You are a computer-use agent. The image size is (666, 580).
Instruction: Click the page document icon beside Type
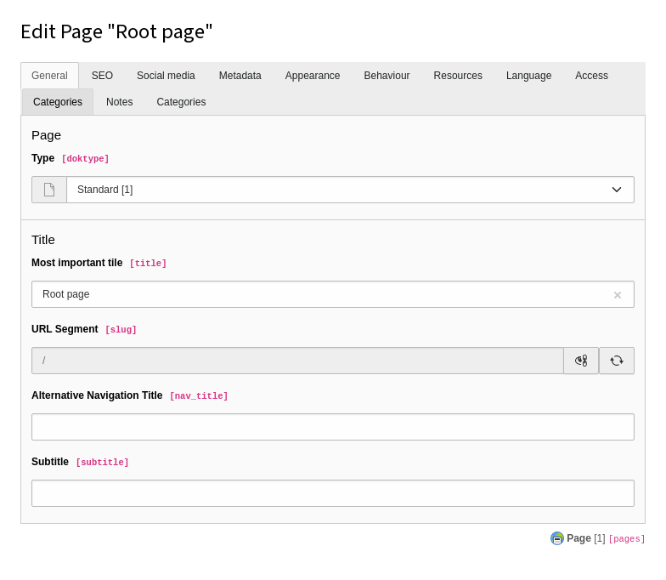click(49, 190)
